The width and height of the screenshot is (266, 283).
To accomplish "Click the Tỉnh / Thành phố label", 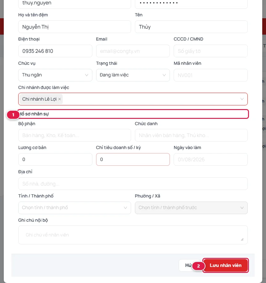I will (36, 196).
